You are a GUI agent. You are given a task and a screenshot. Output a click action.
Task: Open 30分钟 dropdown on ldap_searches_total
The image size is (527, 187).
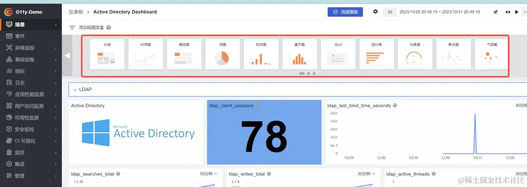click(208, 174)
